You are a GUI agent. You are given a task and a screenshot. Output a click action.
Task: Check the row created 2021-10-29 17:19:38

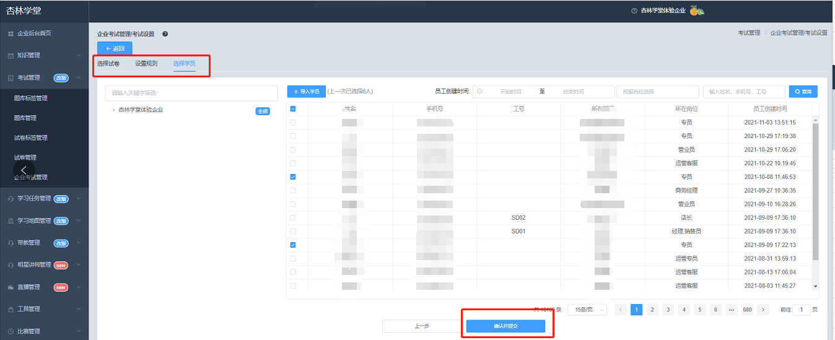pos(293,136)
